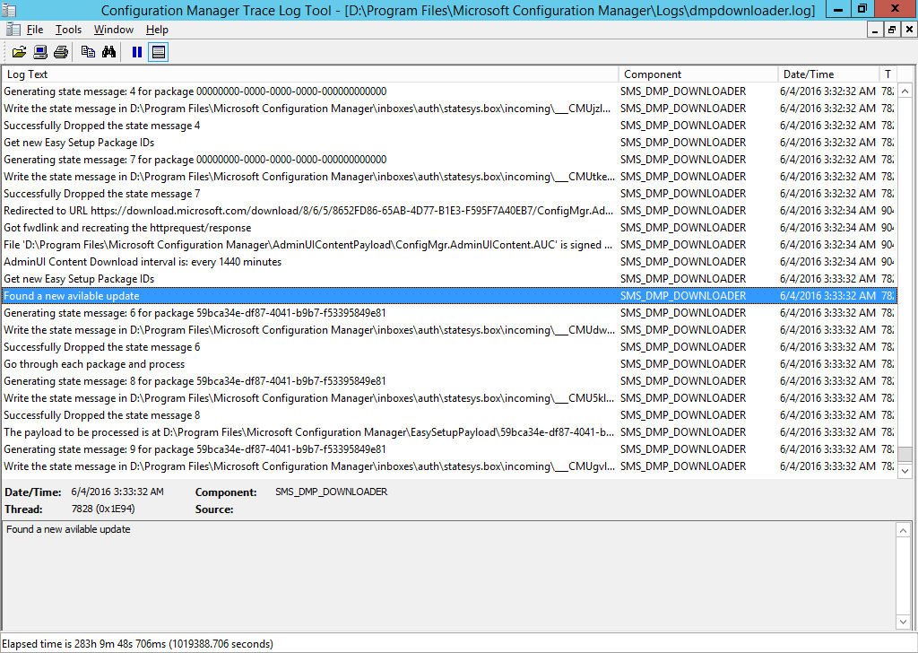Select row writing state message CMUjzl
Image resolution: width=918 pixels, height=653 pixels.
tap(449, 109)
